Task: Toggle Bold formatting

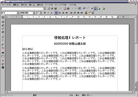Action: [x=45, y=13]
